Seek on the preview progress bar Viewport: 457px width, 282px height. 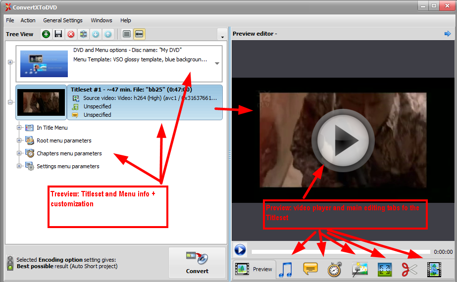341,252
